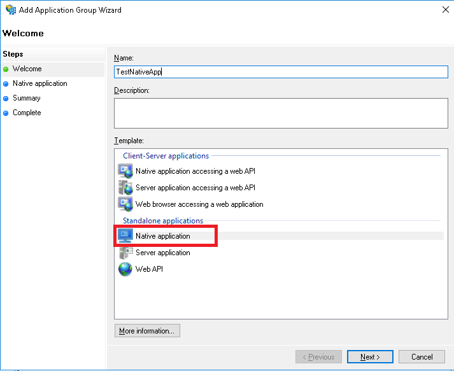
Task: Open More information about templates
Action: point(146,331)
